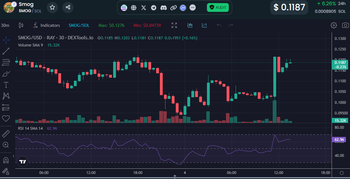Click the 62.96 RSI axis label
Viewport: 350px width, 179px height.
[339, 140]
